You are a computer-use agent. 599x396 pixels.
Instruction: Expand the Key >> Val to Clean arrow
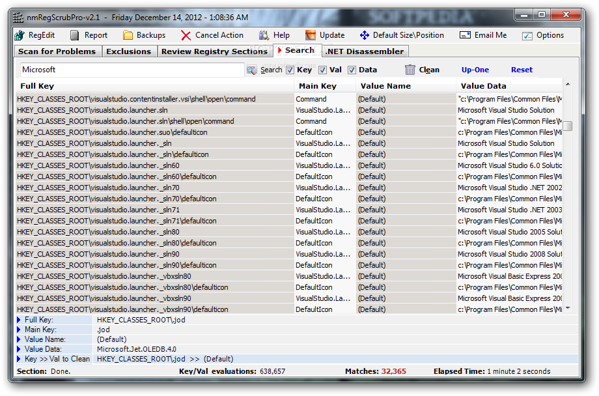18,359
